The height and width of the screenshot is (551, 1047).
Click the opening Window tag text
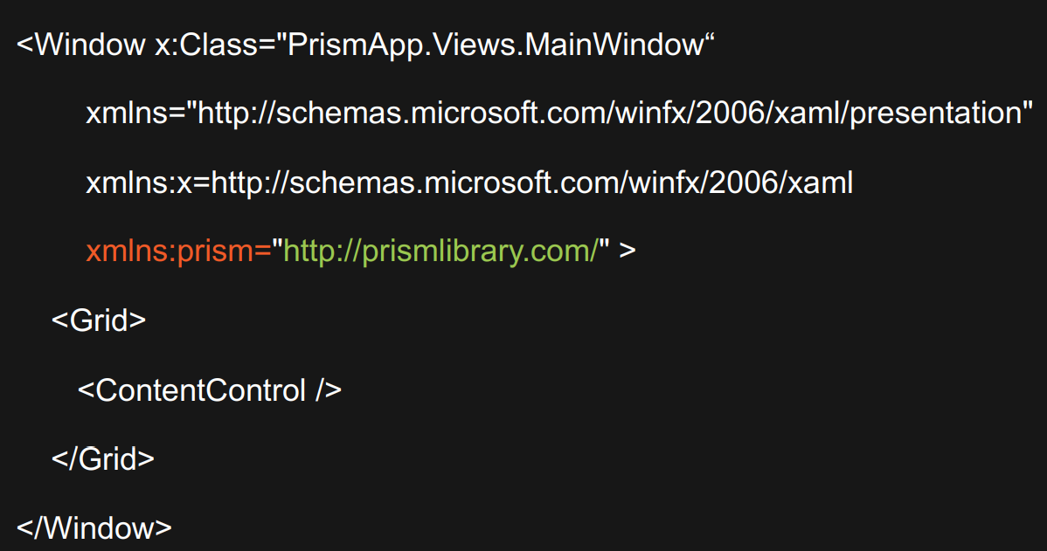(x=81, y=45)
